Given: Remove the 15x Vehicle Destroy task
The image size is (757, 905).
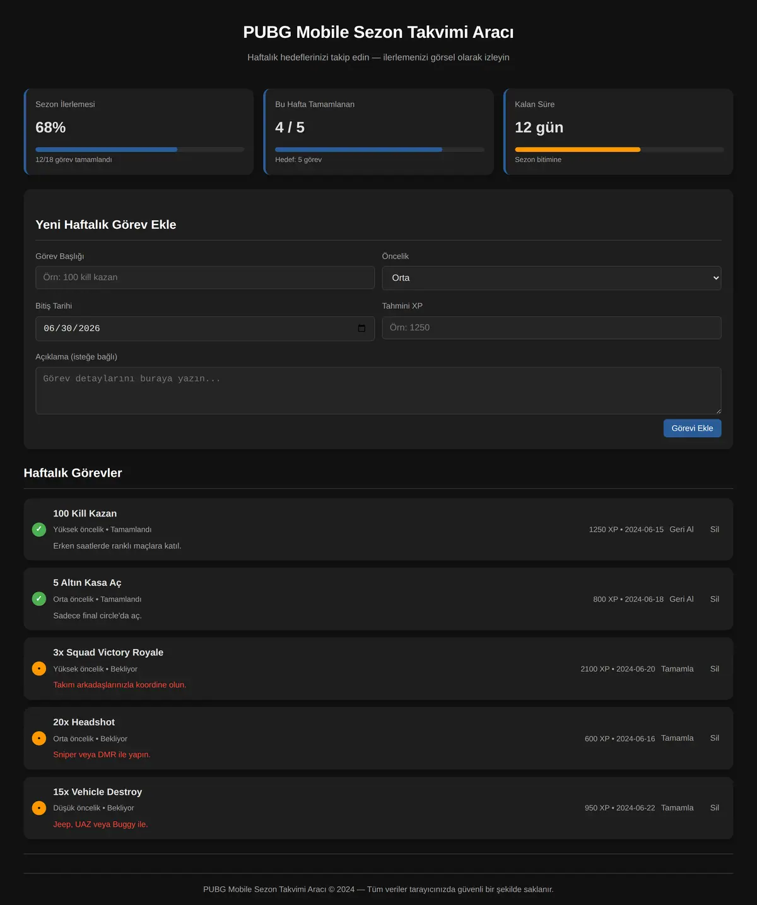Looking at the screenshot, I should pyautogui.click(x=715, y=808).
